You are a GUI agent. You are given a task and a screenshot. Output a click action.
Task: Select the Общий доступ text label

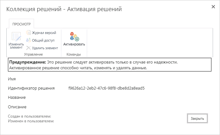click(x=43, y=40)
